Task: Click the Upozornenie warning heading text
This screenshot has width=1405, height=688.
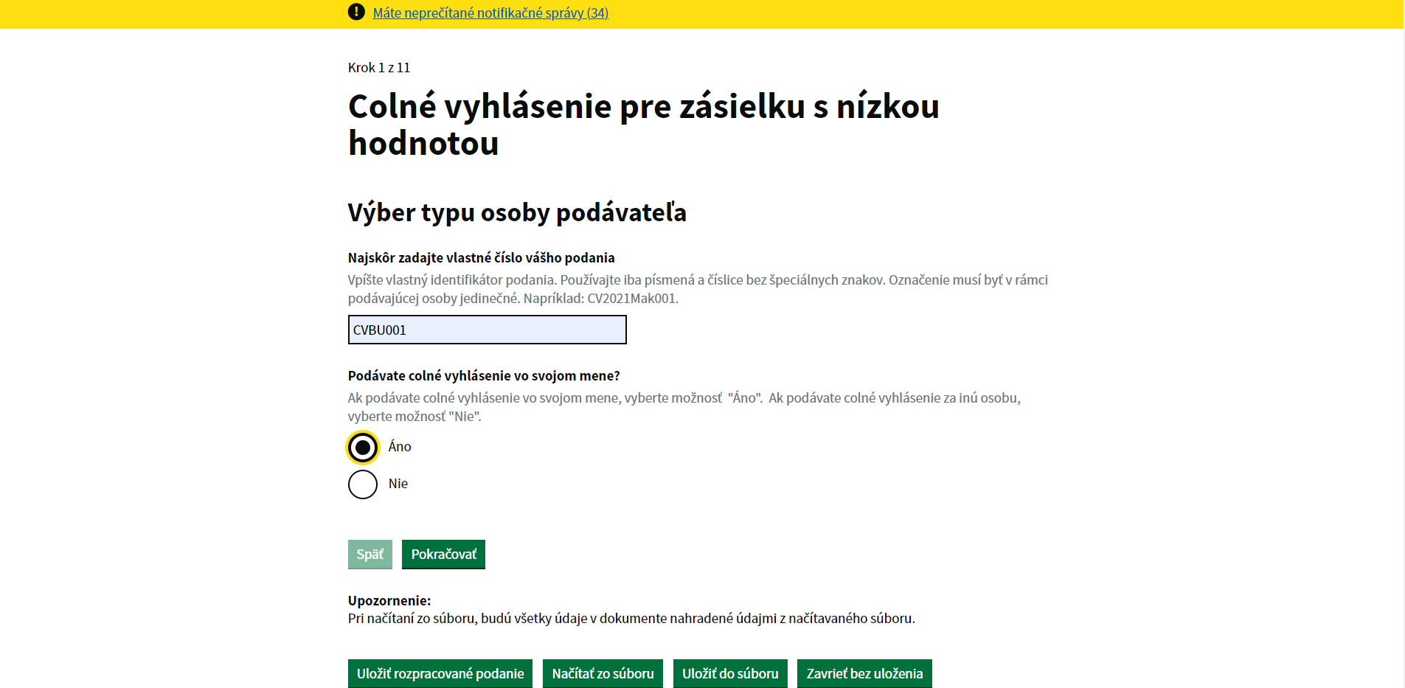Action: click(x=389, y=600)
